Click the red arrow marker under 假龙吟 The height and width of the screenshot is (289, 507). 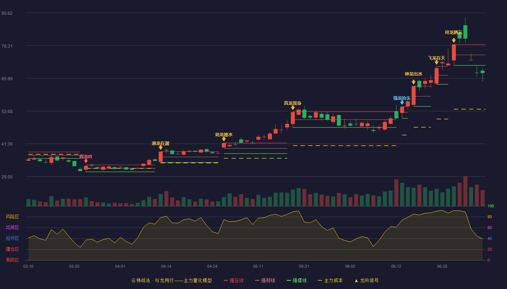[86, 161]
